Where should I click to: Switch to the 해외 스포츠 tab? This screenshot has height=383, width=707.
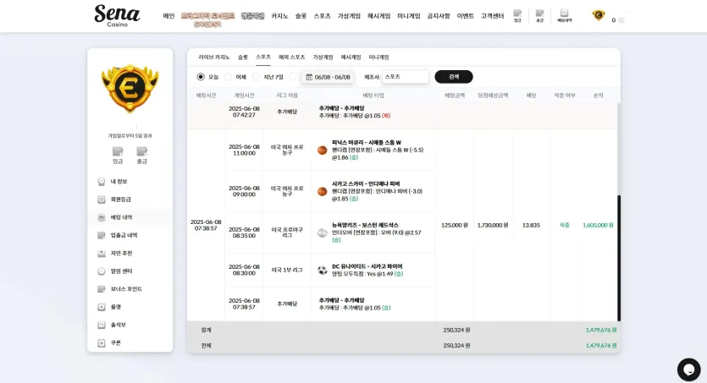292,57
